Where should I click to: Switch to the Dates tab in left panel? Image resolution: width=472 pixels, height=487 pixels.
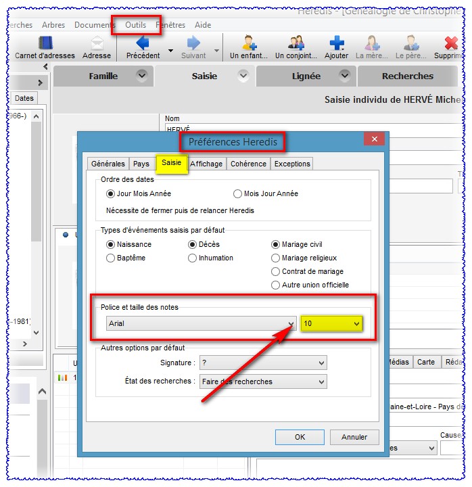click(x=24, y=98)
